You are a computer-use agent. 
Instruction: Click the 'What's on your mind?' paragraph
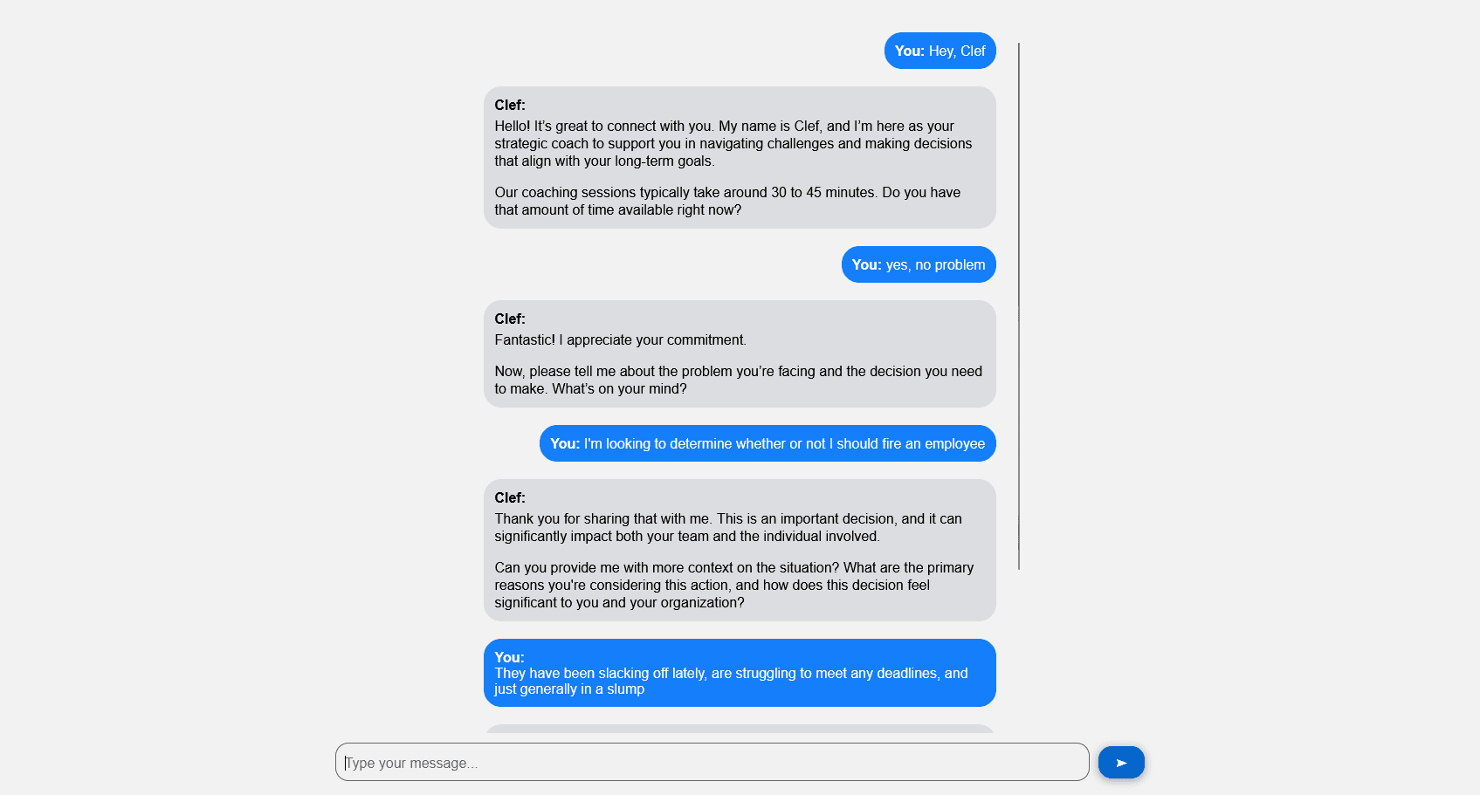coord(738,380)
